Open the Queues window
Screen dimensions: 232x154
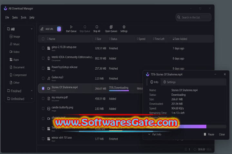111,29
